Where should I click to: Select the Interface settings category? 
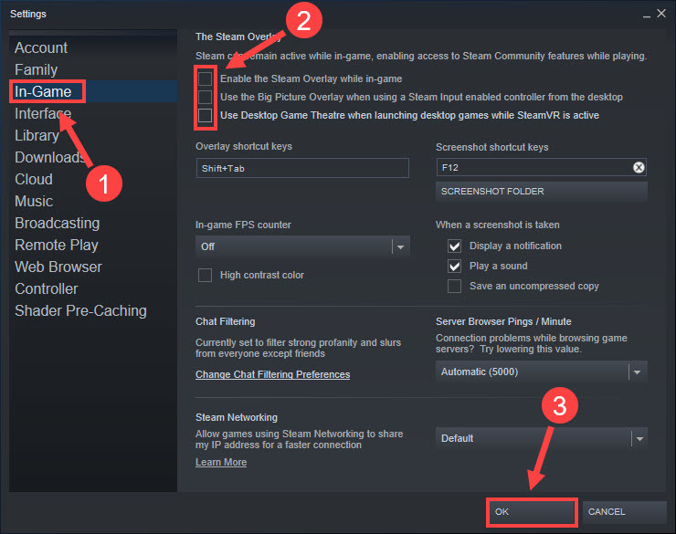[x=43, y=114]
